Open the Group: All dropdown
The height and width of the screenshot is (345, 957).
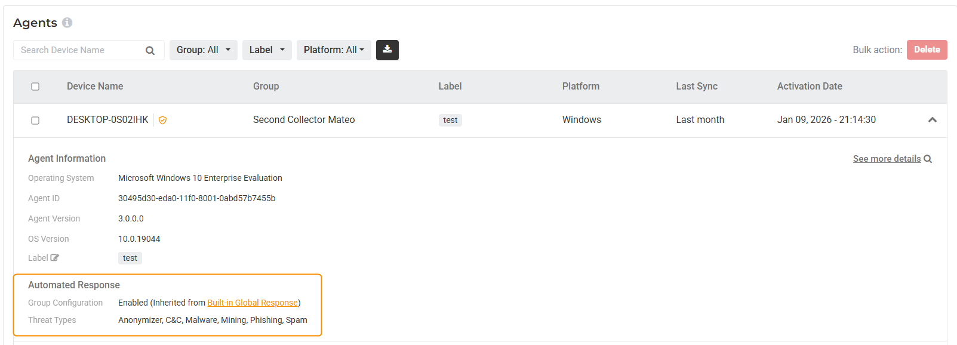tap(203, 50)
